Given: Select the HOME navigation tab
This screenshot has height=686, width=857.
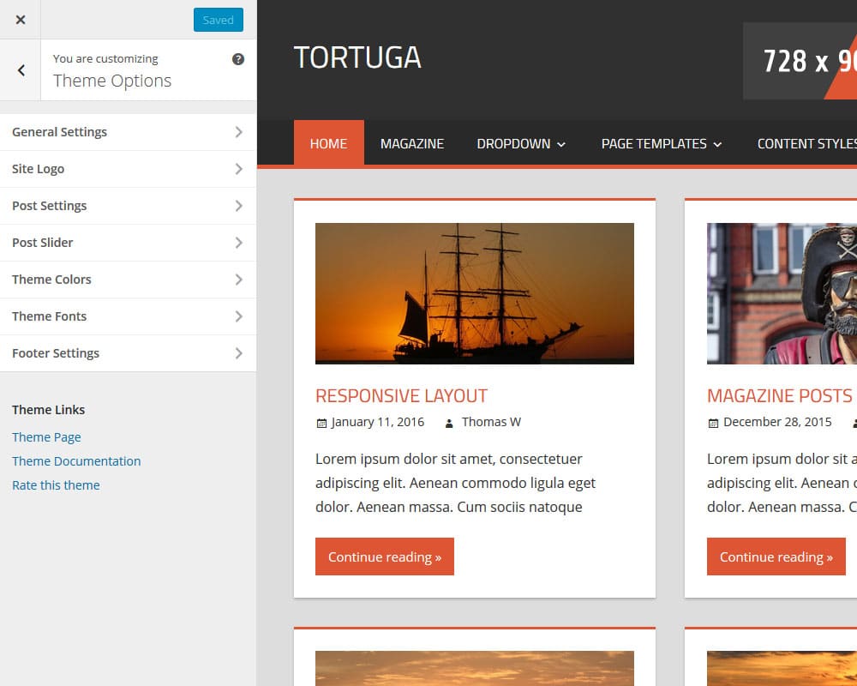Looking at the screenshot, I should click(x=328, y=143).
